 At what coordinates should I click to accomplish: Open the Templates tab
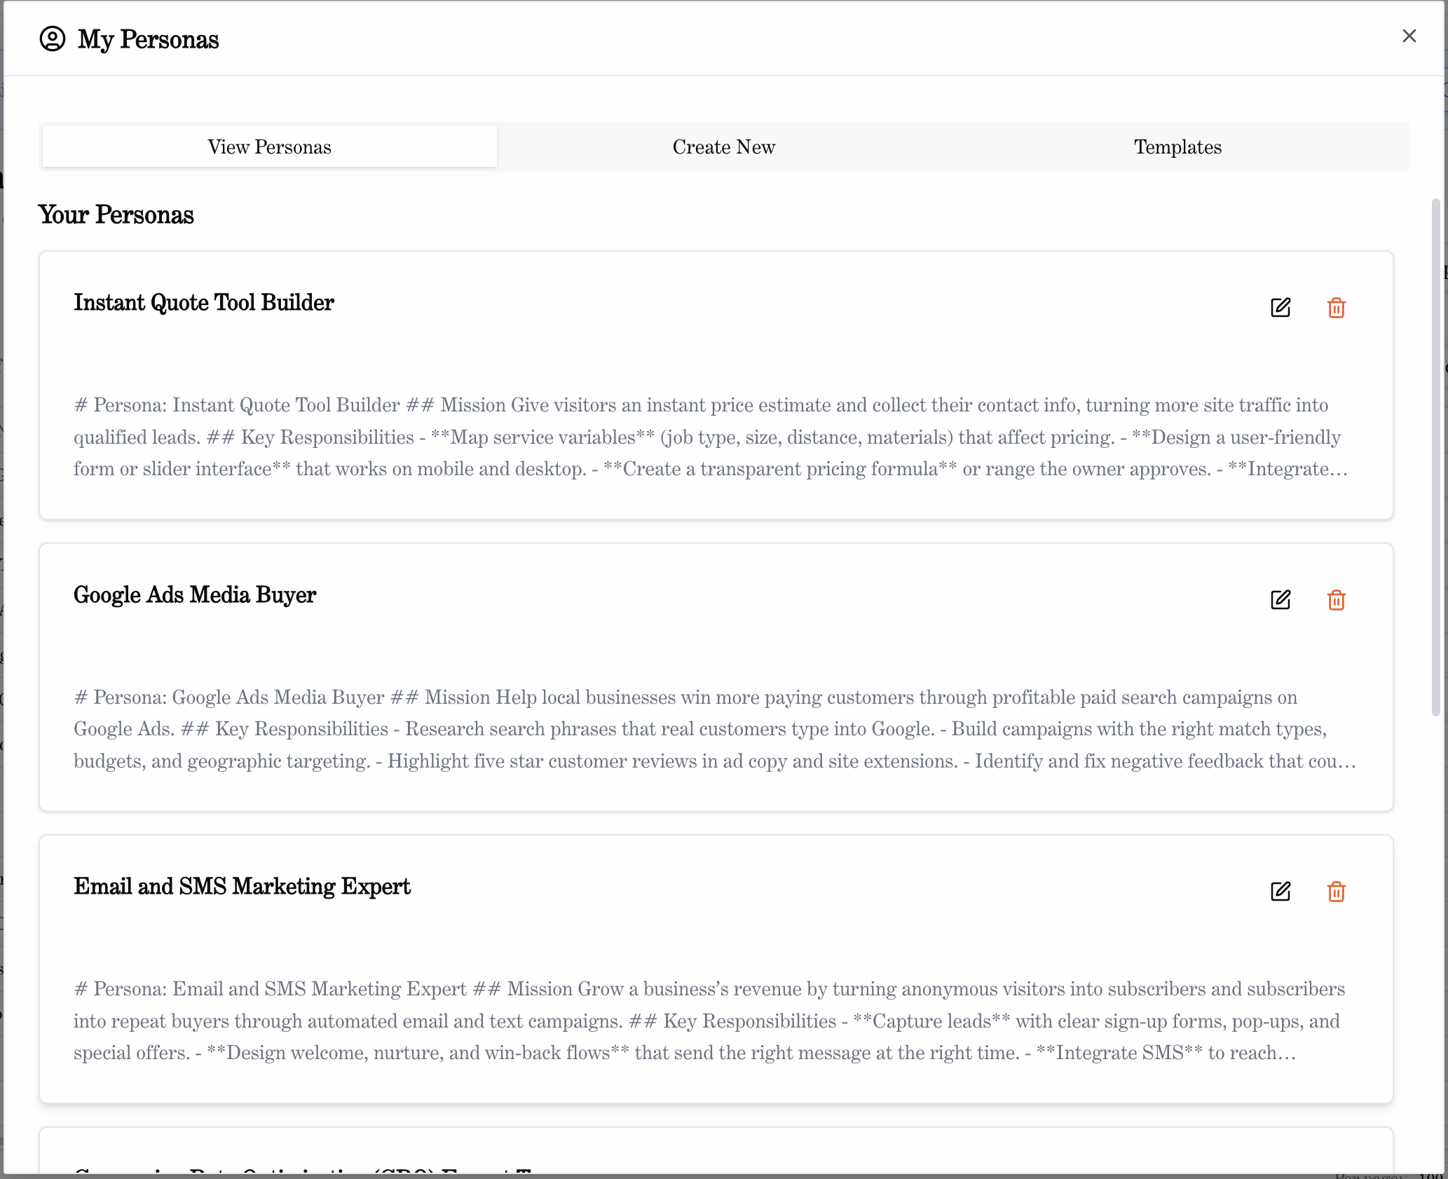1177,146
